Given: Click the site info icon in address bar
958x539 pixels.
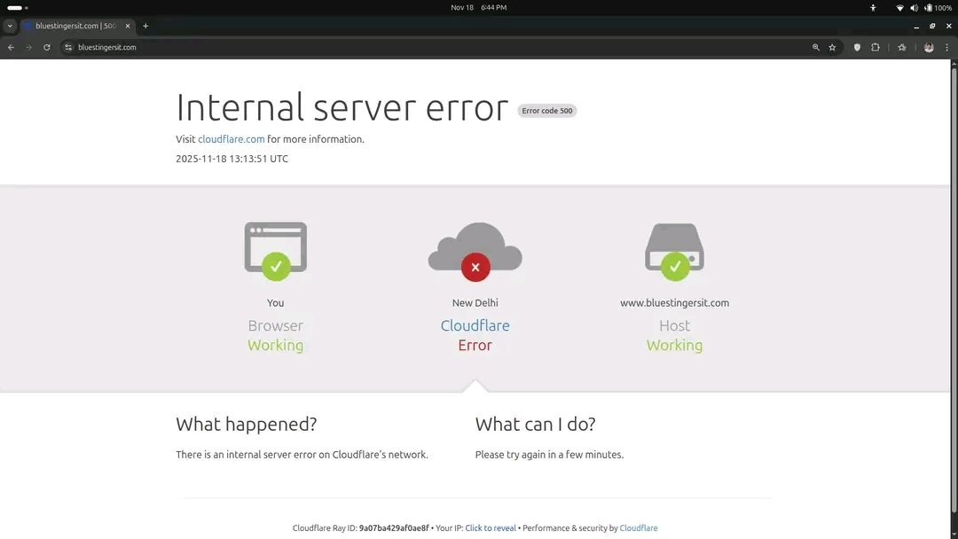Looking at the screenshot, I should point(67,47).
